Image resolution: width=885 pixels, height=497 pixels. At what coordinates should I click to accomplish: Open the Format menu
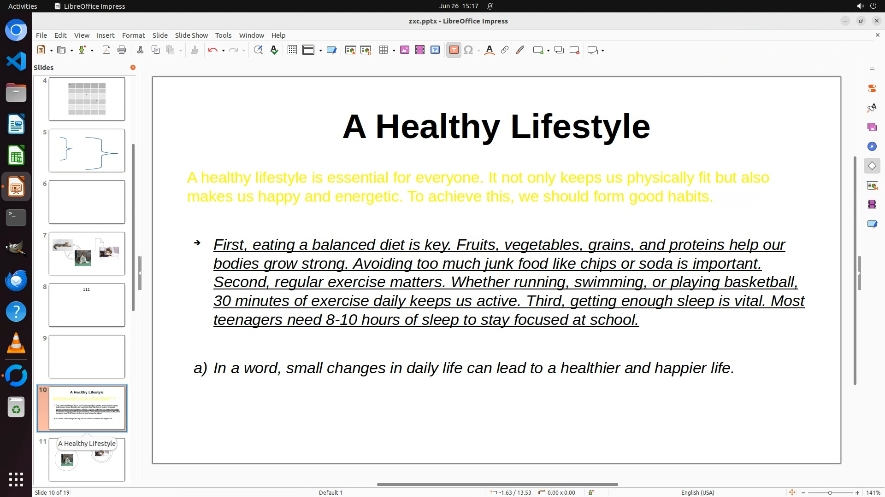pyautogui.click(x=133, y=35)
